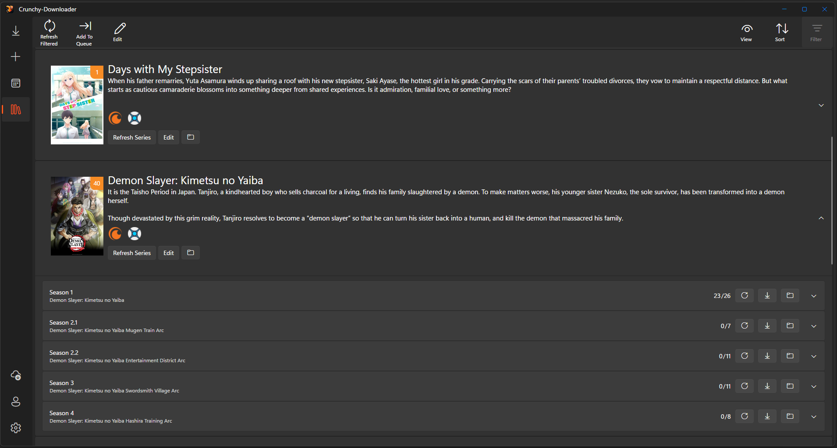This screenshot has width=837, height=448.
Task: Open the calendar page in sidebar
Action: [x=16, y=83]
